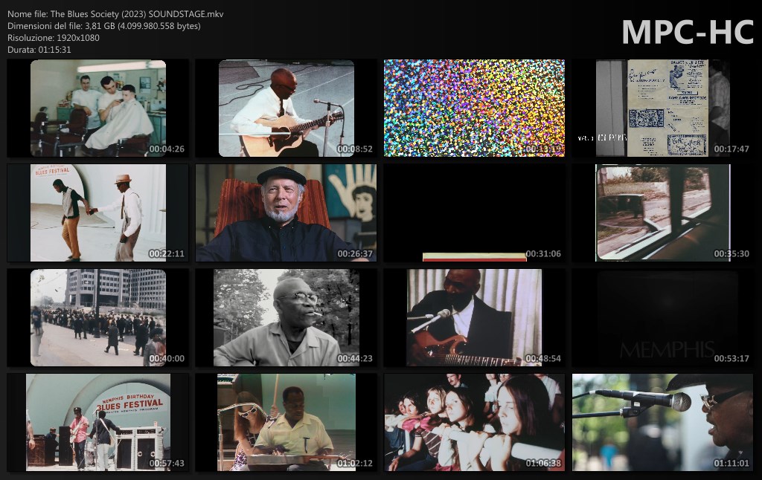Click the colorful glitter noise thumbnail
This screenshot has width=762, height=480.
tap(474, 108)
